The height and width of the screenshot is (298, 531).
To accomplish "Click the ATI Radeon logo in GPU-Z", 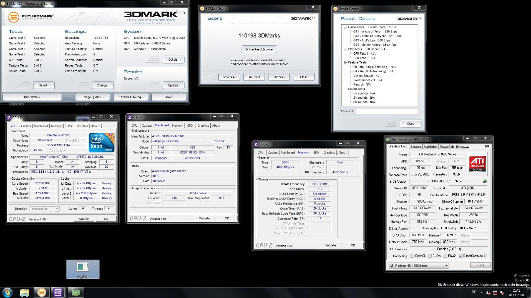I will pyautogui.click(x=477, y=163).
